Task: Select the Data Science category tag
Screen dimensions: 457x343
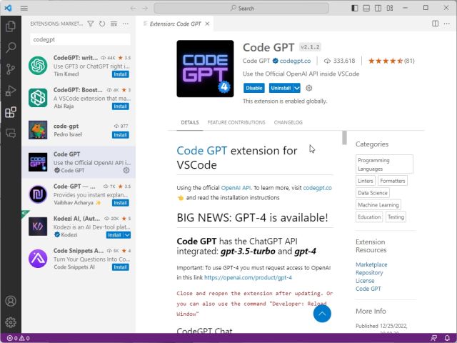Action: (373, 193)
